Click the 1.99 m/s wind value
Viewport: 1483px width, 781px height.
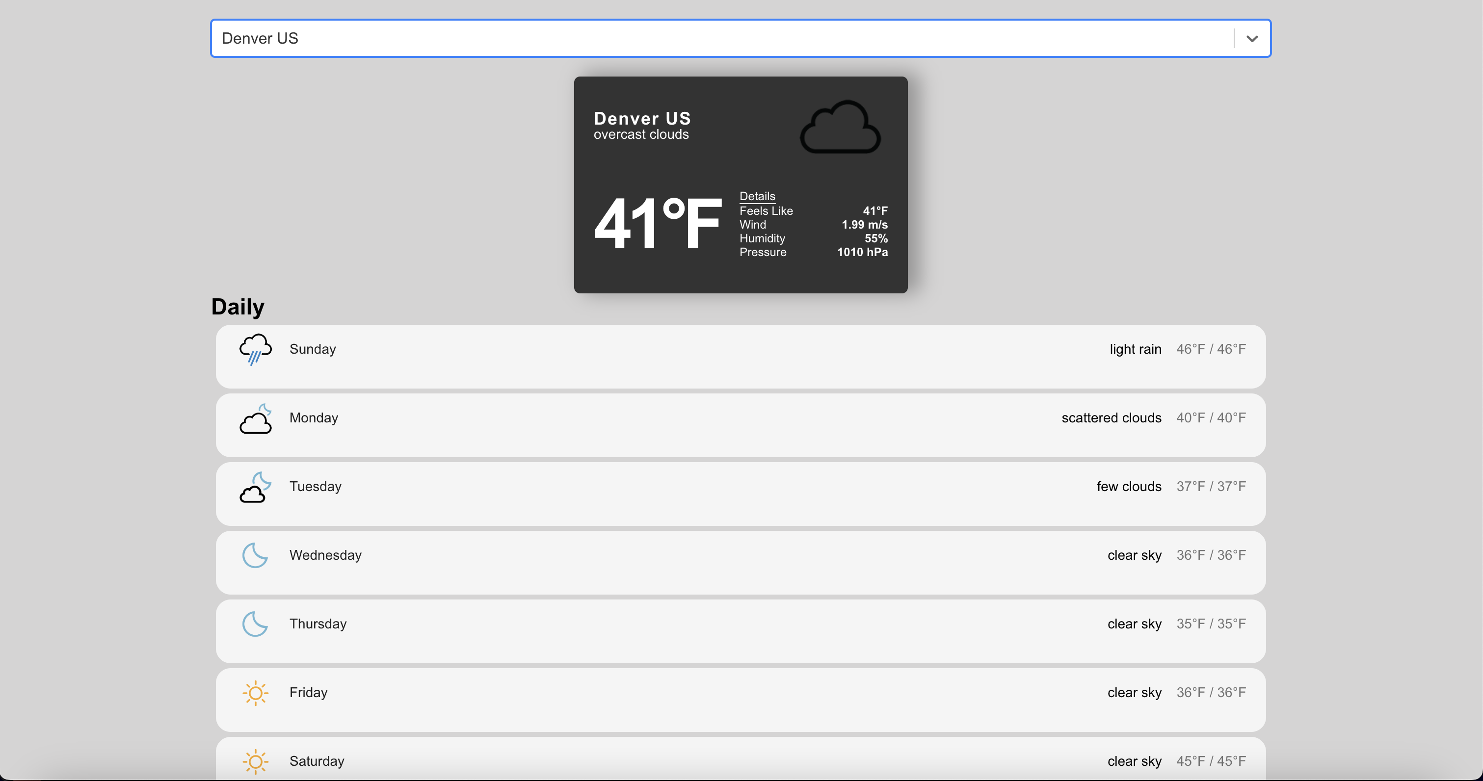click(x=864, y=225)
